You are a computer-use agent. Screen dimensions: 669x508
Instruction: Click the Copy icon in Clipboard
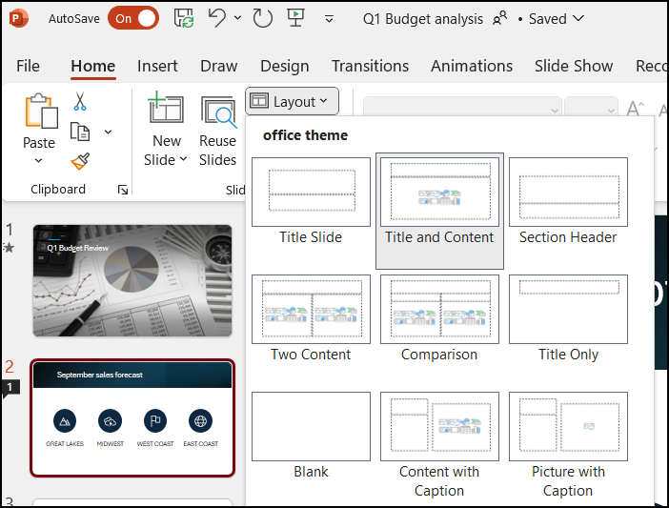click(80, 132)
